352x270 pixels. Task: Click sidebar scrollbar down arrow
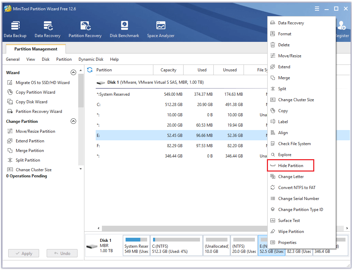[x=81, y=169]
